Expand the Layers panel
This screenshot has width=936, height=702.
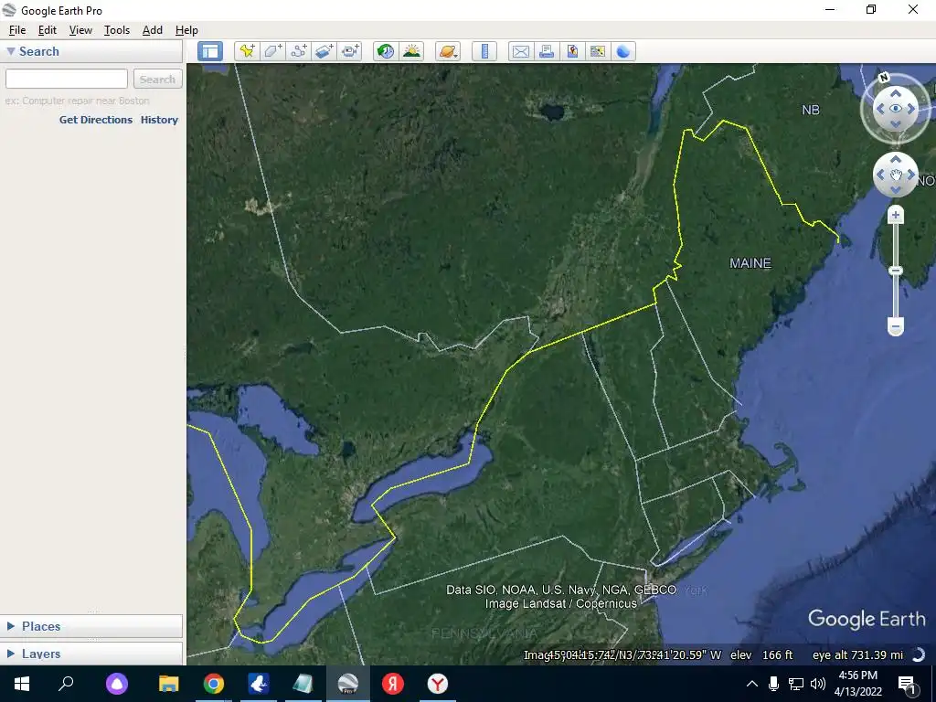point(11,653)
